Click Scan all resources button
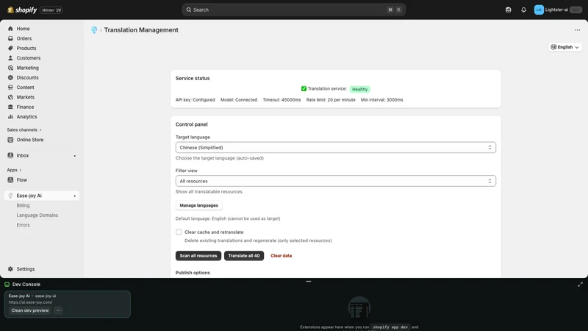The image size is (588, 331). [198, 255]
